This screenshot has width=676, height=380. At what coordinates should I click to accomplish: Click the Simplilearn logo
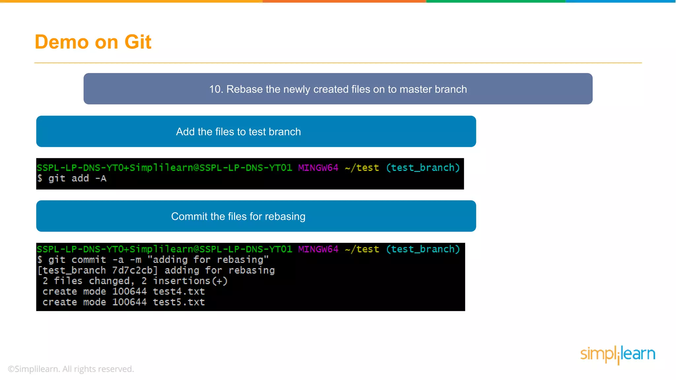click(x=618, y=355)
